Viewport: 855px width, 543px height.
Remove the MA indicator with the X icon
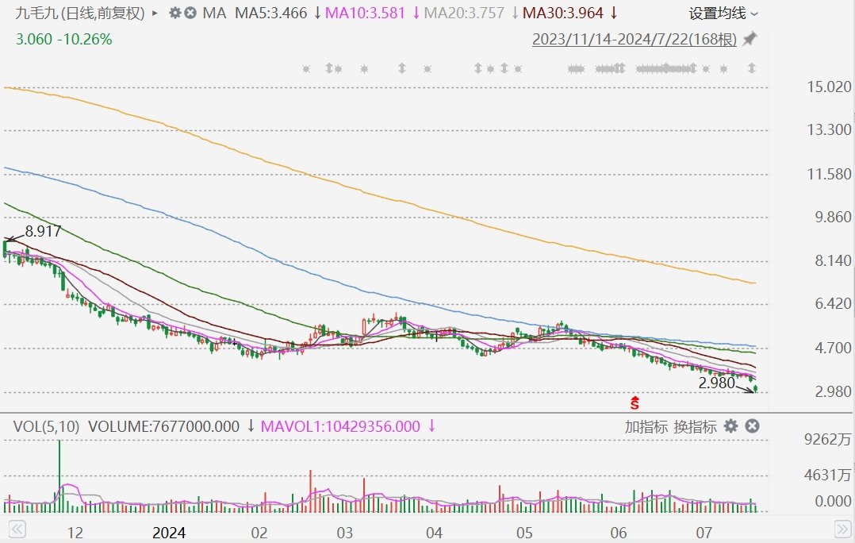point(192,13)
